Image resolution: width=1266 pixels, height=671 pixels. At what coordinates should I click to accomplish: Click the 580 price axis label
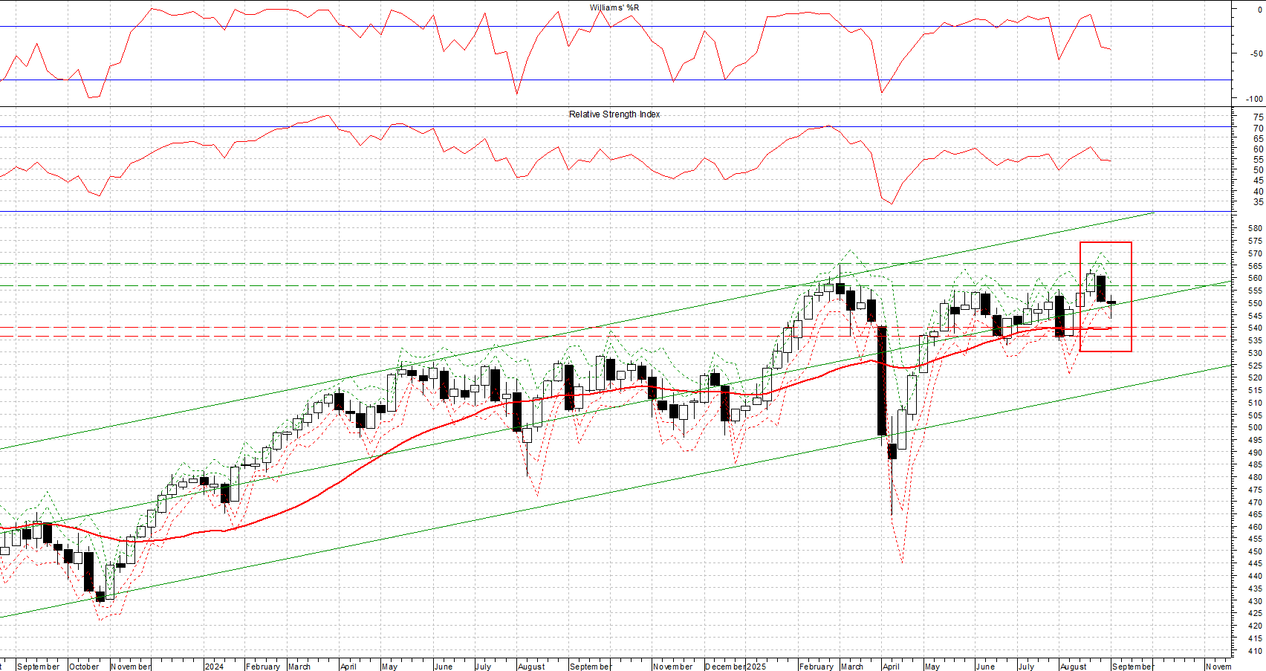(x=1256, y=228)
